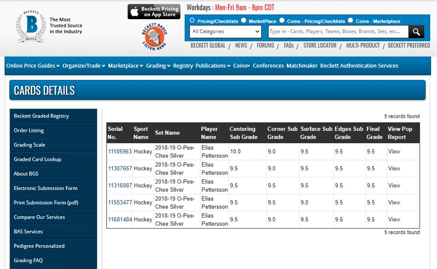Open Pedigree Personalized sidebar item
The width and height of the screenshot is (437, 269).
click(53, 246)
